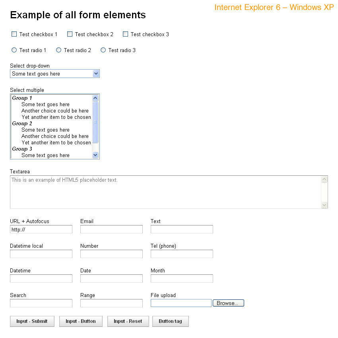Select 'Yet another item to be chosen' under Group 1

click(56, 117)
